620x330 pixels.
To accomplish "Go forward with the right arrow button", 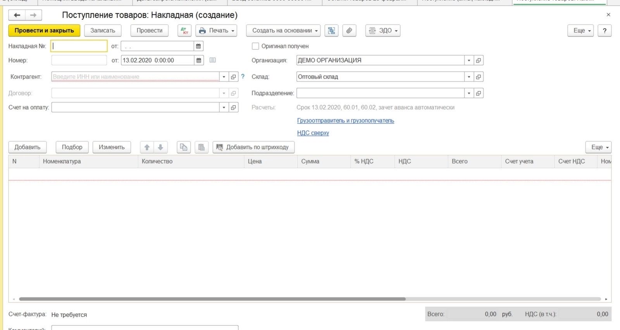I will click(33, 15).
